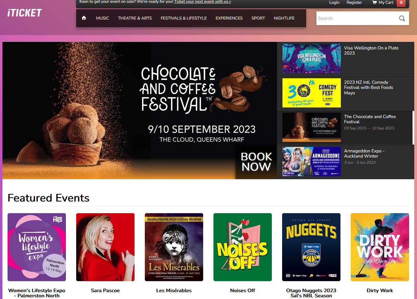Image resolution: width=417 pixels, height=299 pixels.
Task: Click the home icon in the navigation bar
Action: point(84,18)
